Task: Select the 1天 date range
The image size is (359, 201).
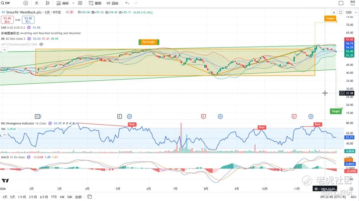Action: point(5,197)
